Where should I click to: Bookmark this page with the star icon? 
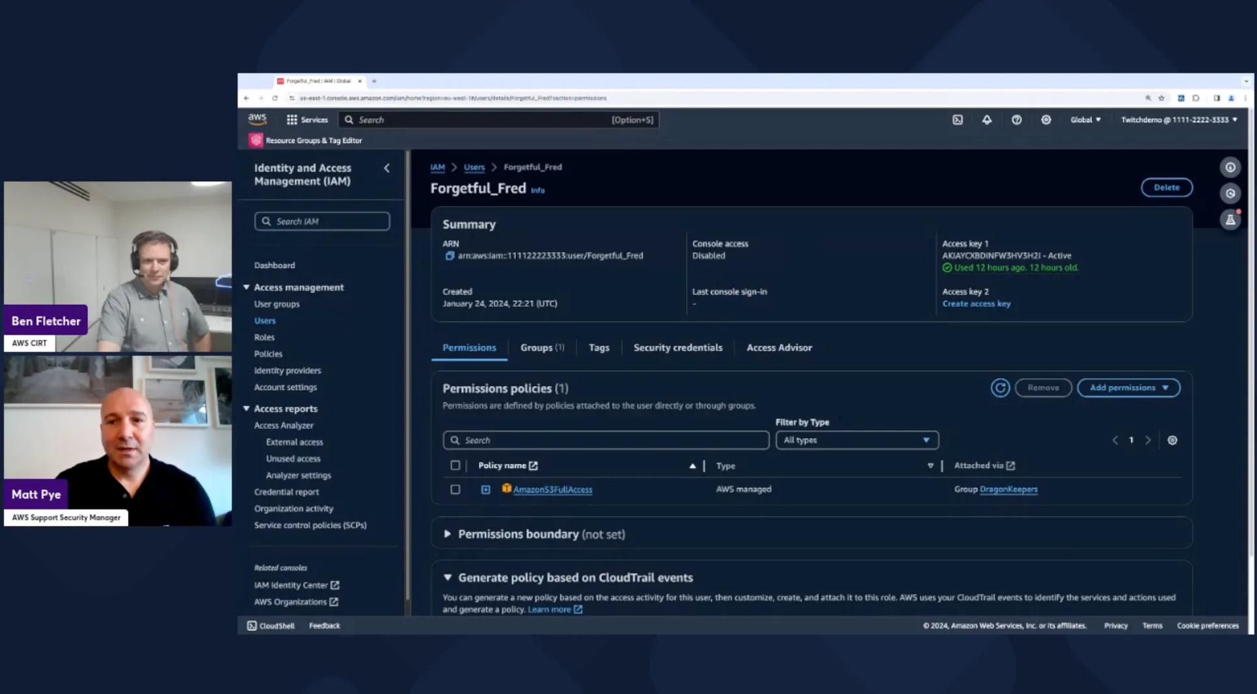(1161, 98)
